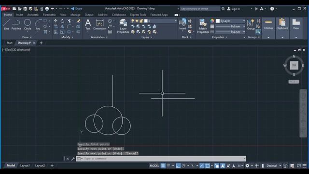Expand the Modify panel
309x174 pixels.
coord(67,37)
